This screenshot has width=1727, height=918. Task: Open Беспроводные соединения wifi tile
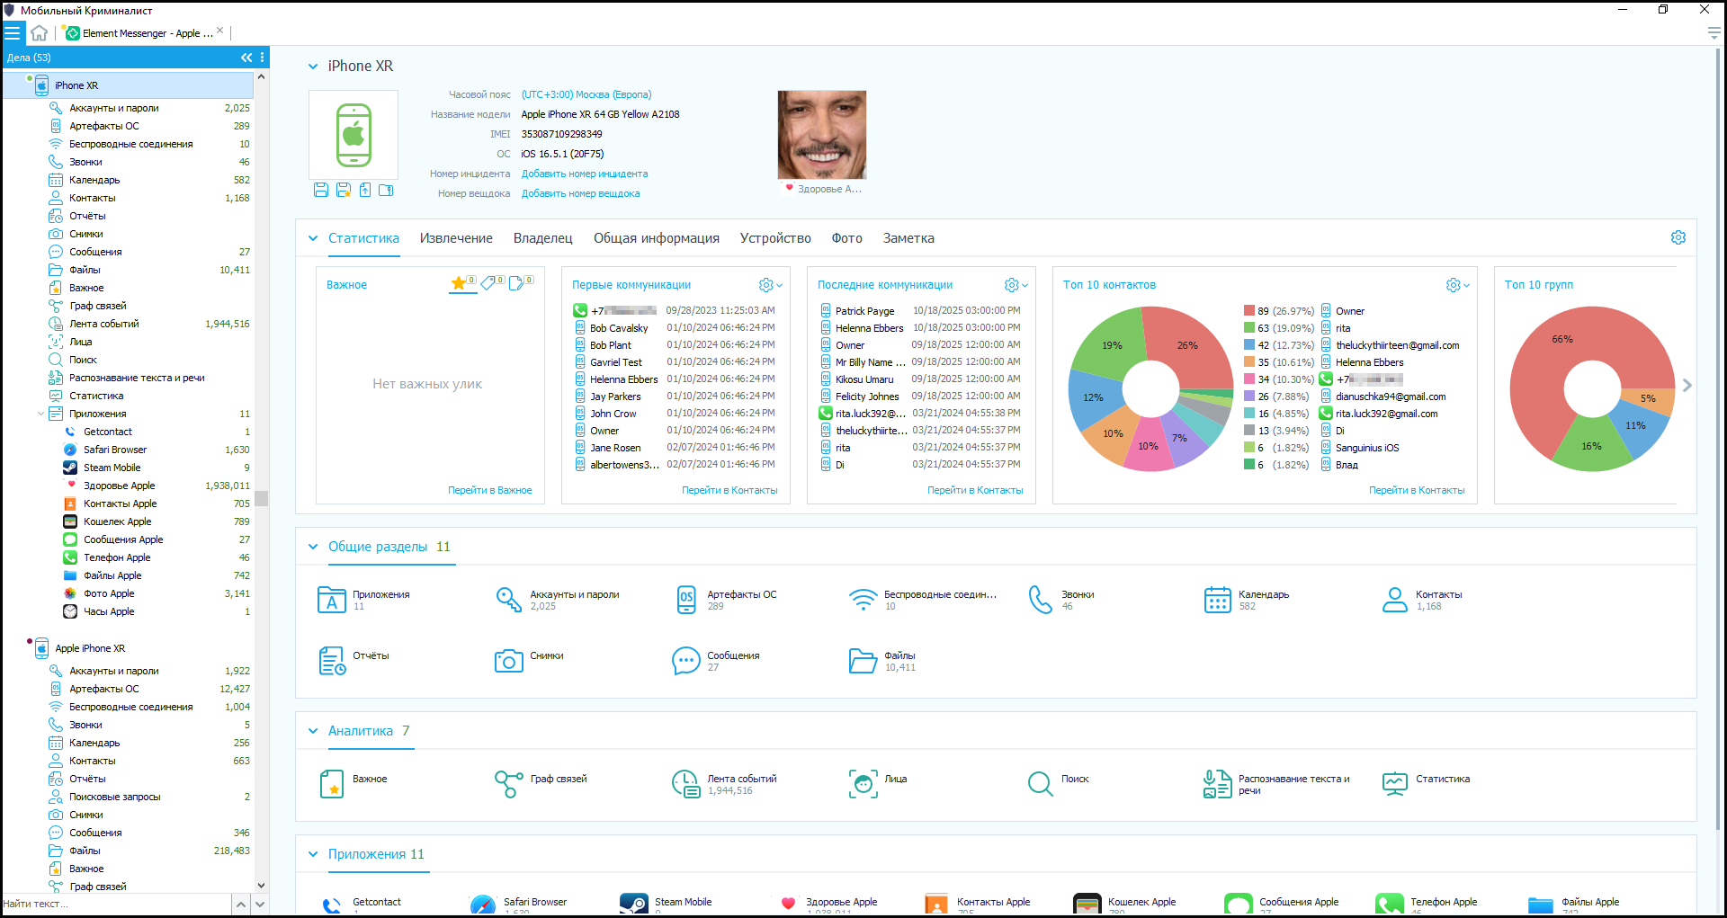point(863,600)
